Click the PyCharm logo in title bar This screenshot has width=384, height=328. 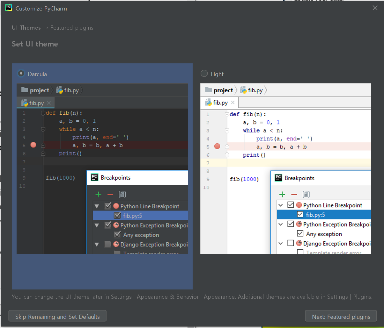(x=9, y=8)
